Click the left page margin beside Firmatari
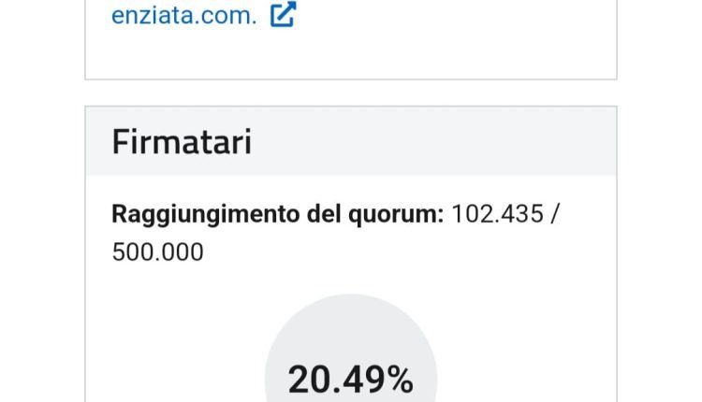This screenshot has width=702, height=402. point(42,142)
